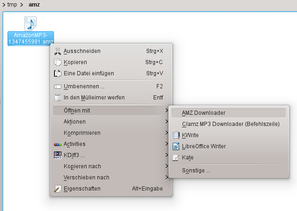Open with Clamz MP3 Downloader (Befehlszeile)

[229, 124]
